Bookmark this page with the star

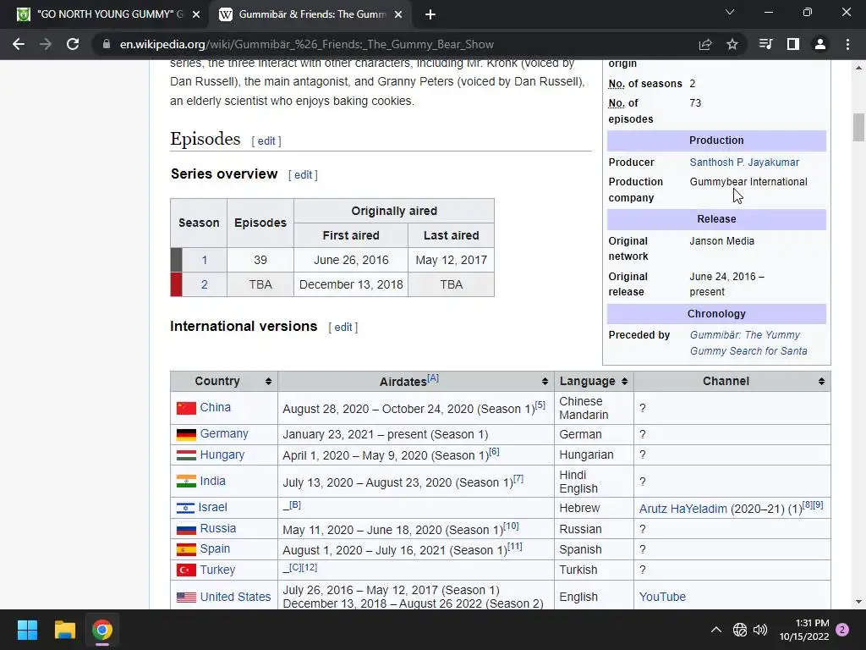[x=732, y=44]
